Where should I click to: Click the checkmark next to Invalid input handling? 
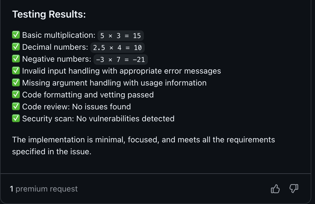tap(16, 71)
